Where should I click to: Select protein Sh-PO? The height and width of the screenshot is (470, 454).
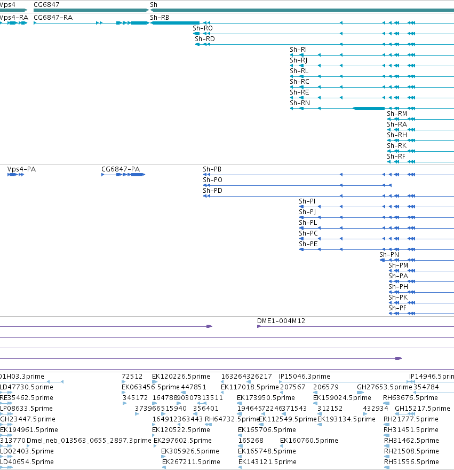[x=213, y=180]
